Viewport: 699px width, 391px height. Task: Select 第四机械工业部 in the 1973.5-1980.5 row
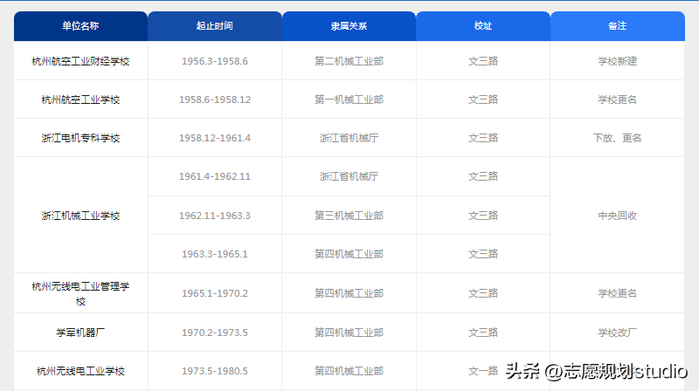[349, 371]
